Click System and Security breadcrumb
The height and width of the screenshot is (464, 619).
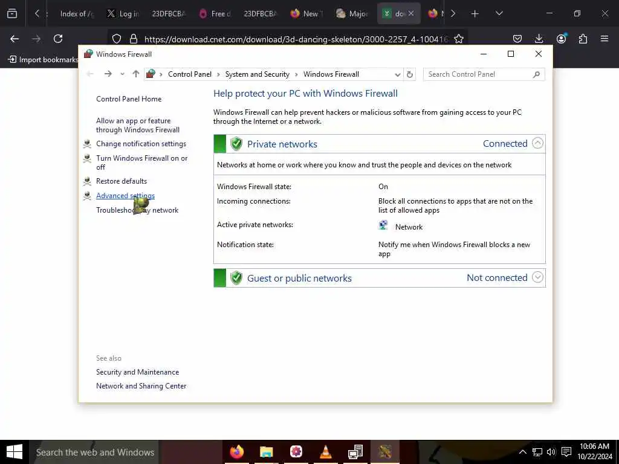[x=257, y=74]
